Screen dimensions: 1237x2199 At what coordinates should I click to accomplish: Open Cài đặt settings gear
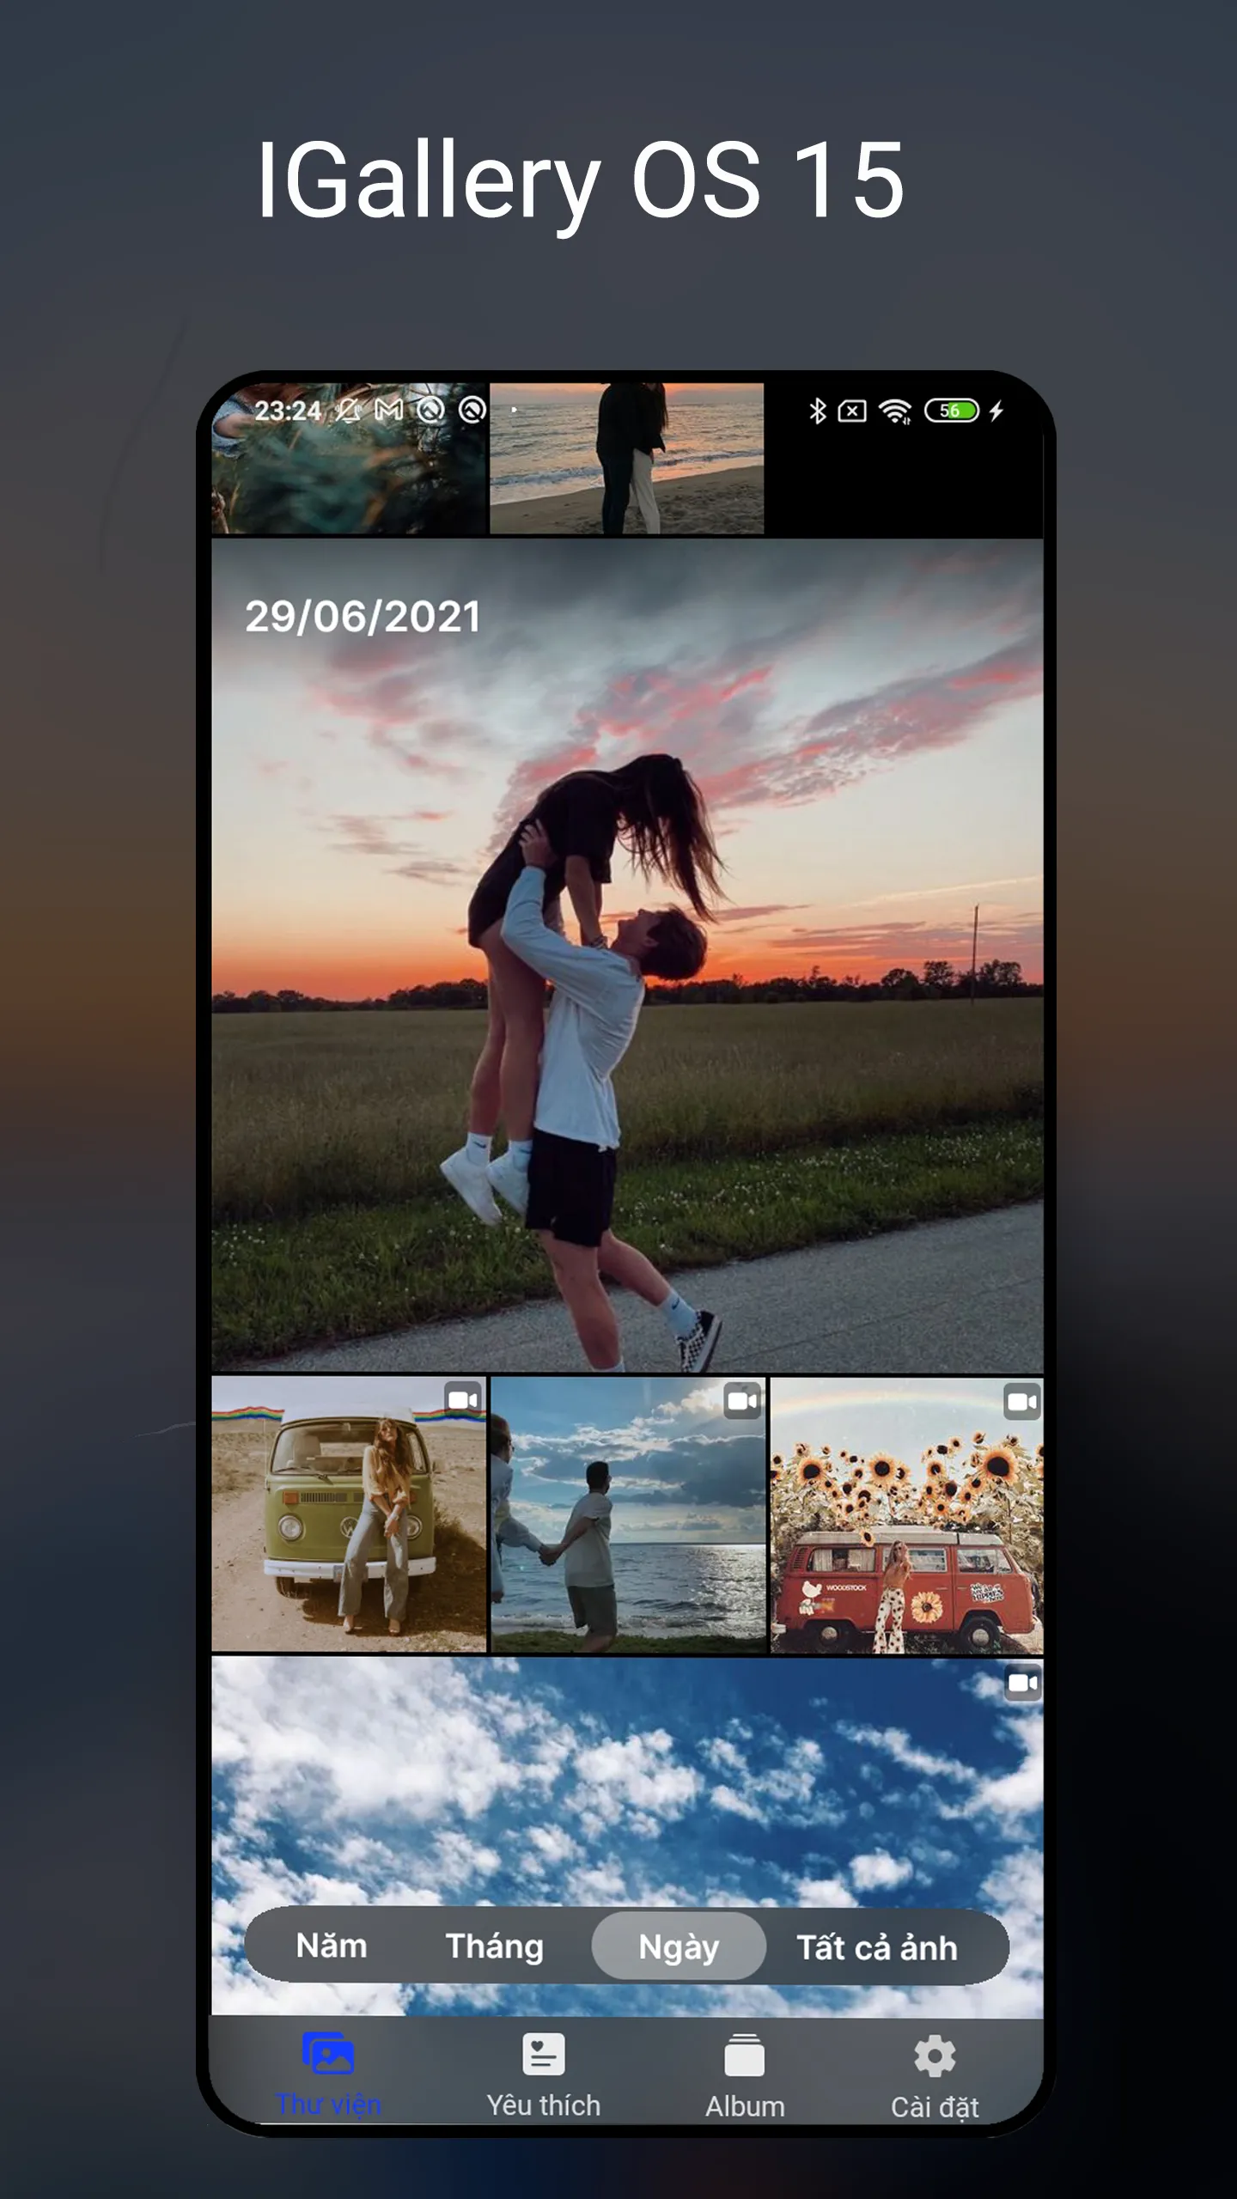click(935, 2056)
